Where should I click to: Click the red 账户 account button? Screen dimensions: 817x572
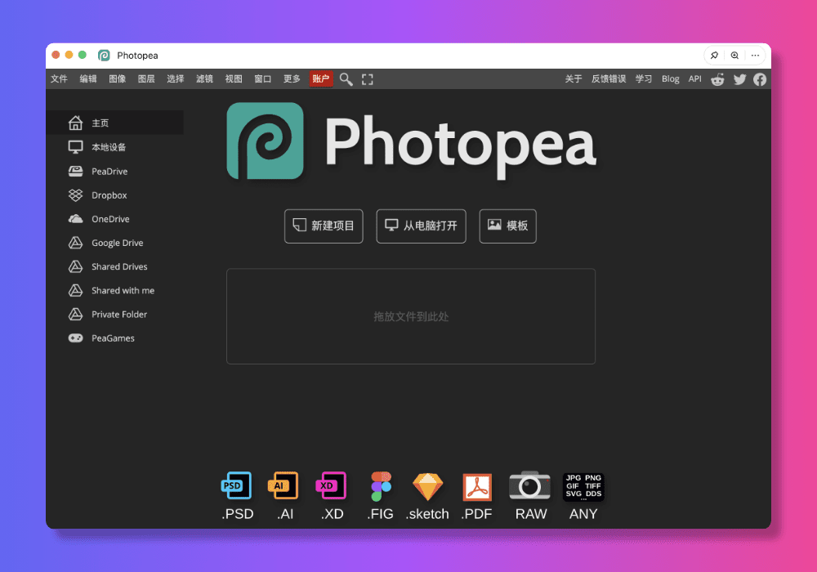coord(321,78)
